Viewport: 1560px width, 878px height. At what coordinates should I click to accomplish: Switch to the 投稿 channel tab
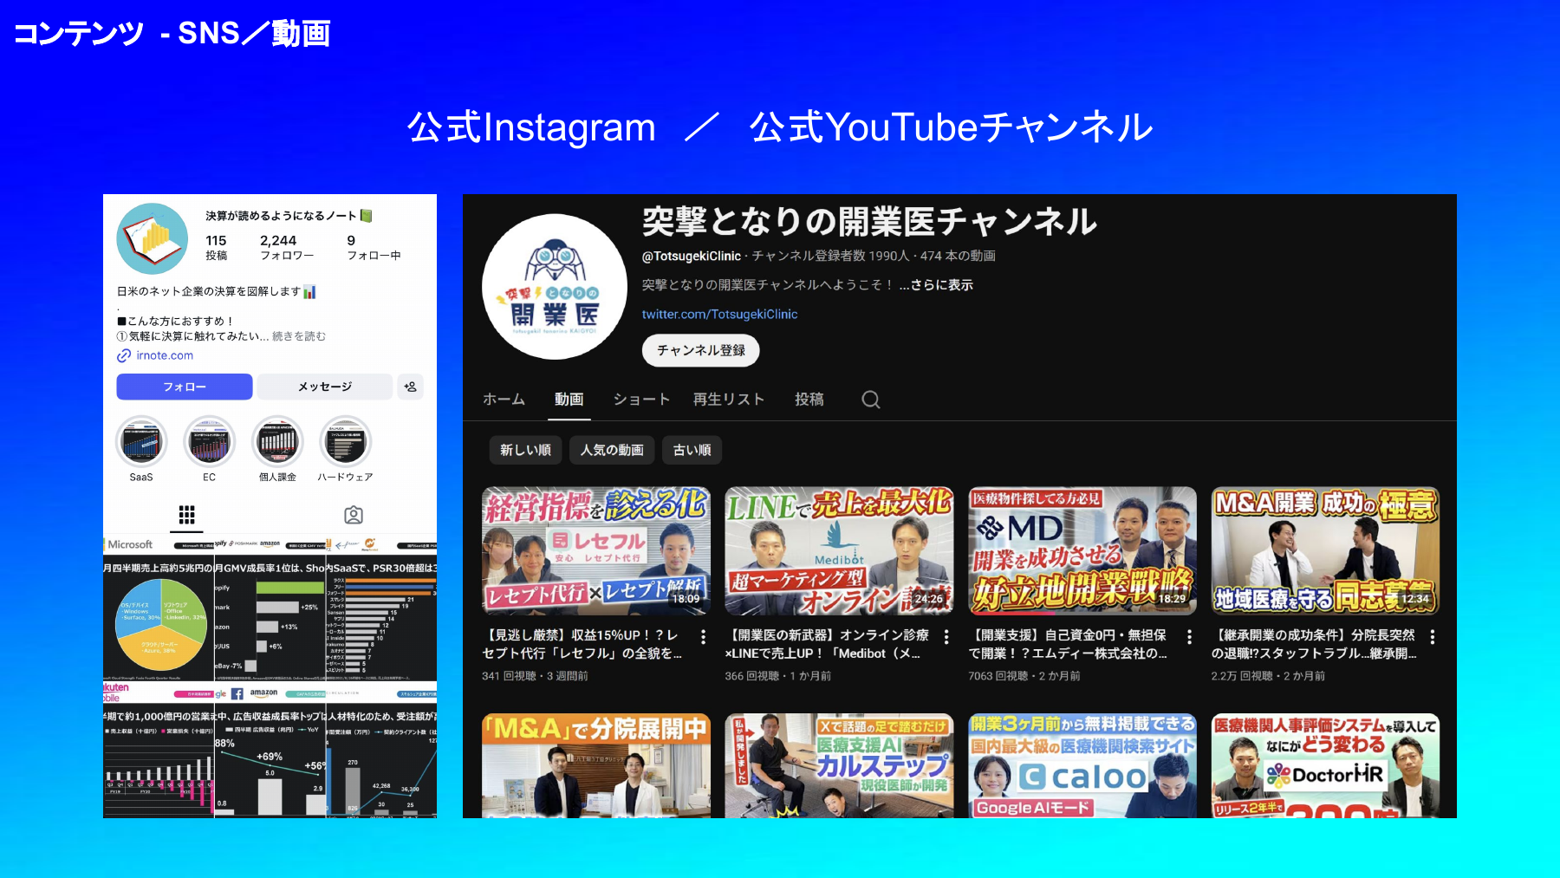tap(809, 400)
